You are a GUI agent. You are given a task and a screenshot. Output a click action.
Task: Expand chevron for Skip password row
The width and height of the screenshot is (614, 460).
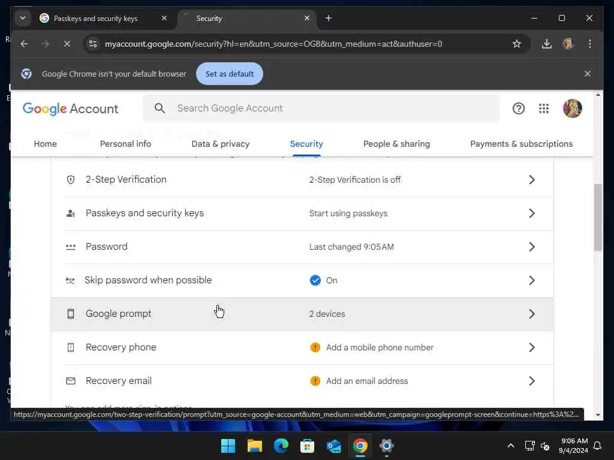pyautogui.click(x=531, y=280)
